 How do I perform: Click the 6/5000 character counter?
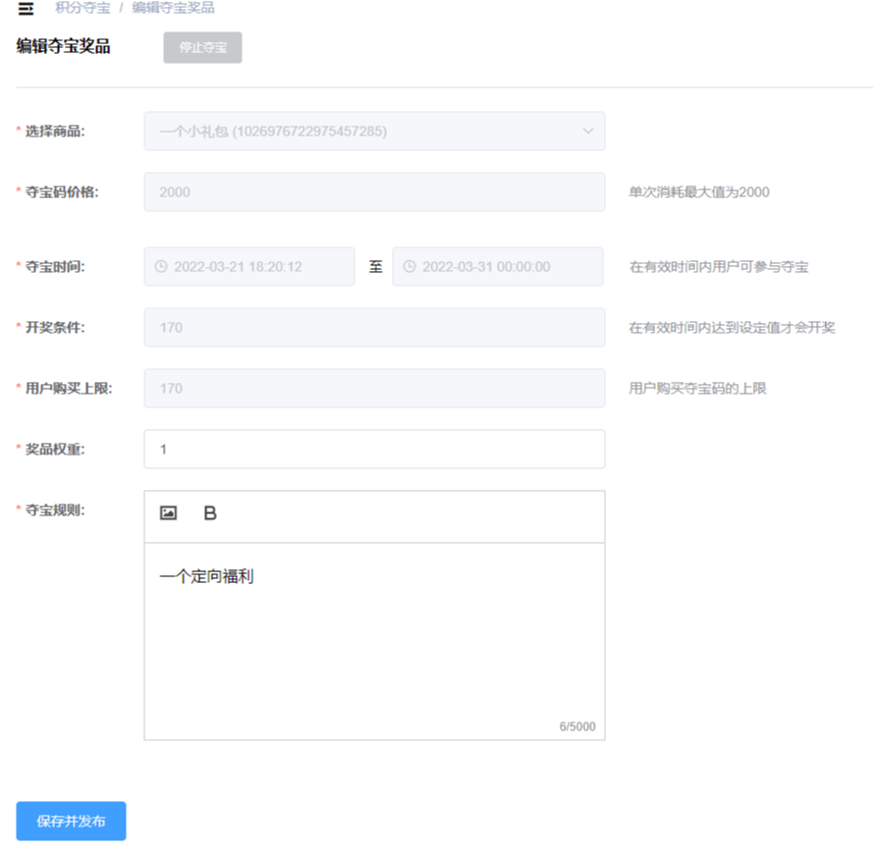pos(576,727)
